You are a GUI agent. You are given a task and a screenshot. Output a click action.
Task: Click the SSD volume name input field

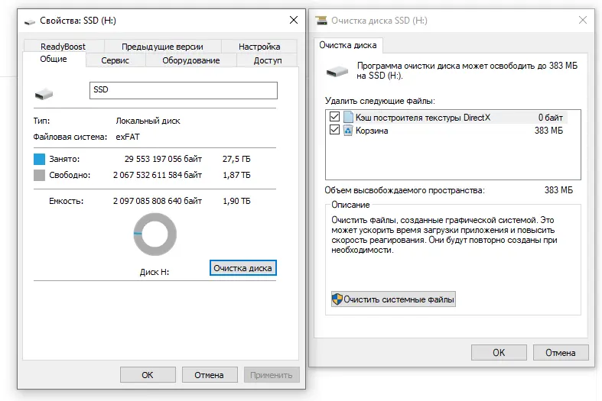(183, 90)
